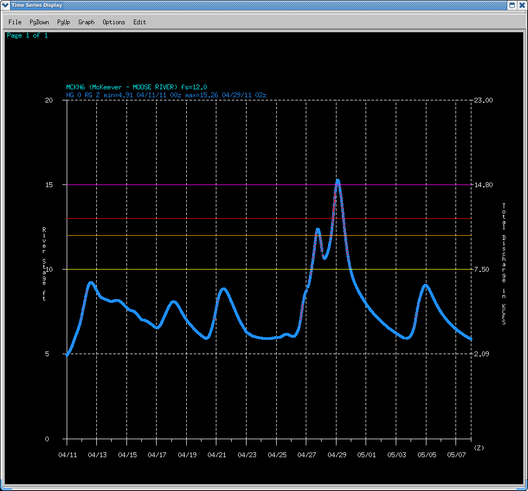This screenshot has width=528, height=491.
Task: Maximize the Time Series Display window
Action: 512,5
